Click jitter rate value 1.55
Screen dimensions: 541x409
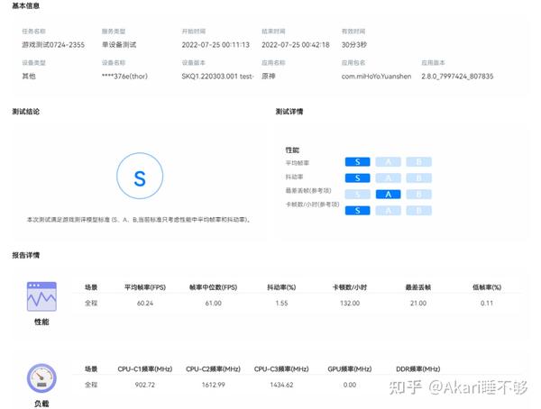tap(281, 303)
